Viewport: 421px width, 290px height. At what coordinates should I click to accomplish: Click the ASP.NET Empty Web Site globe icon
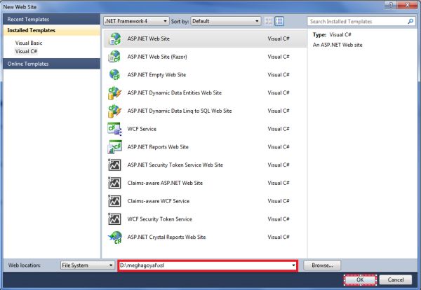pyautogui.click(x=114, y=75)
